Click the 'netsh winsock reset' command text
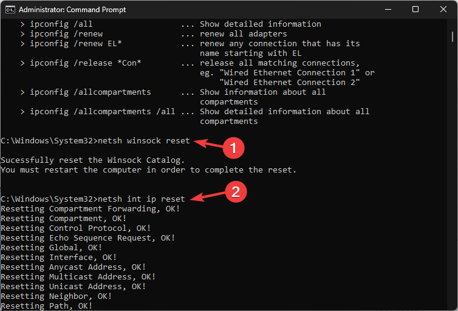Image resolution: width=458 pixels, height=311 pixels. pyautogui.click(x=144, y=141)
